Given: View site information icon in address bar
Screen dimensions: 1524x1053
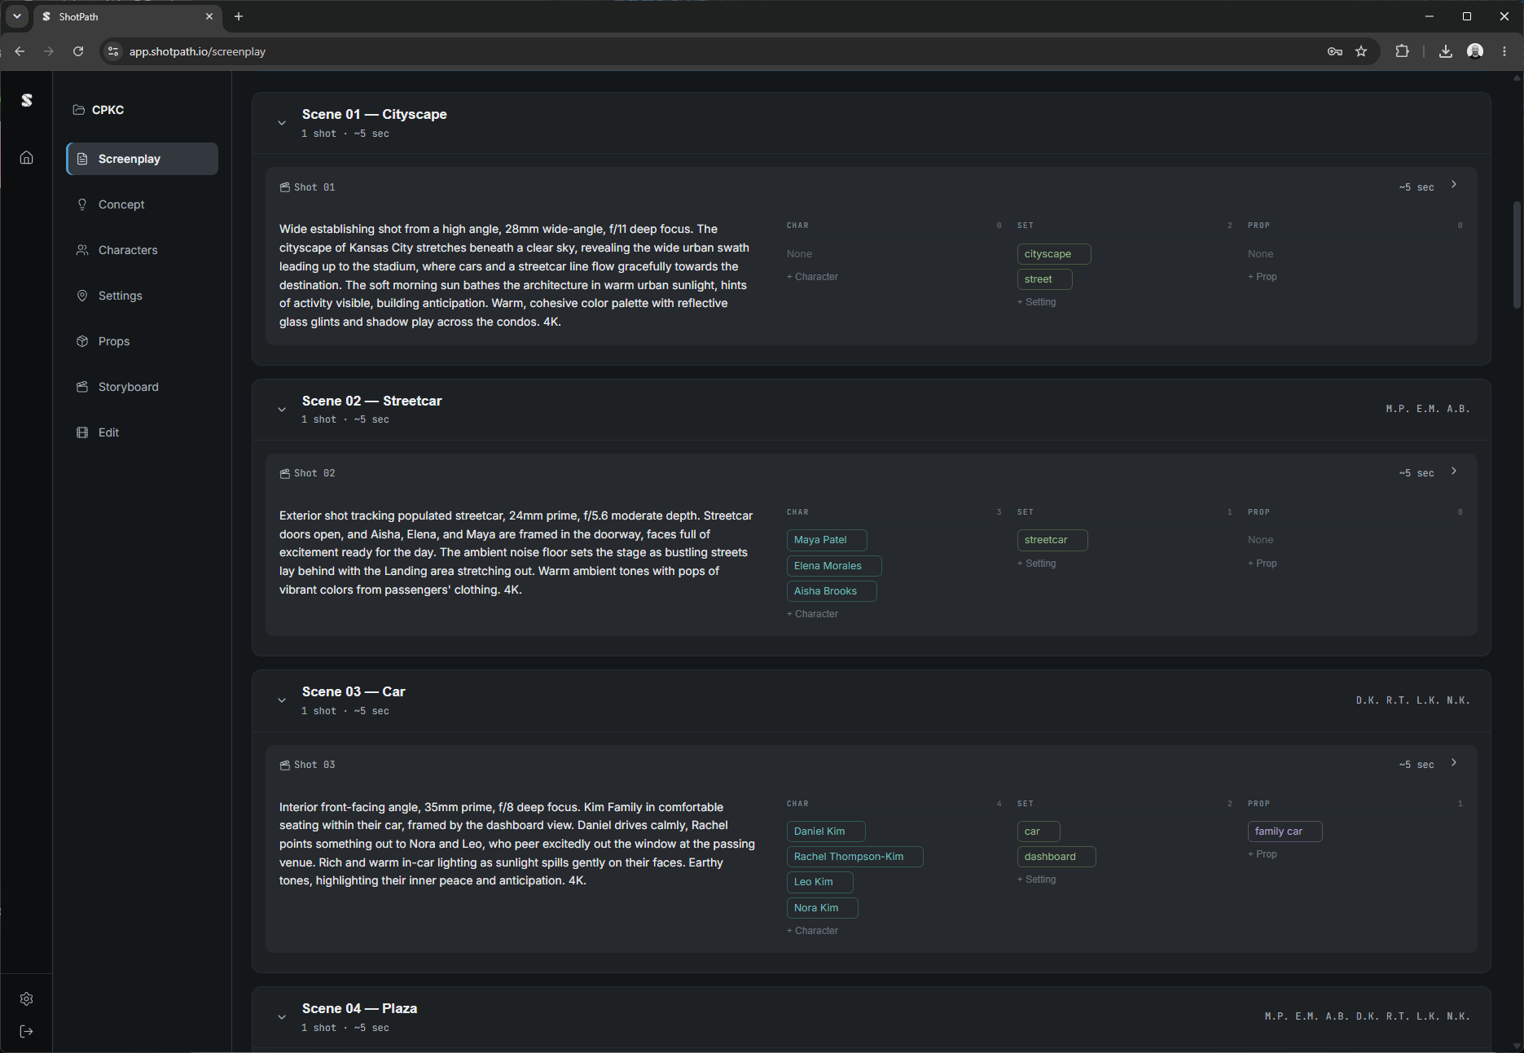Looking at the screenshot, I should point(113,51).
